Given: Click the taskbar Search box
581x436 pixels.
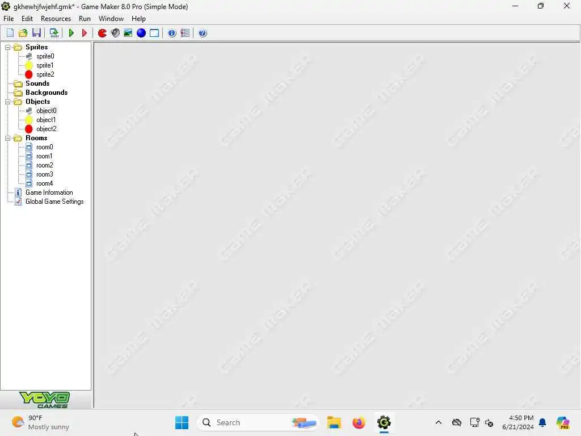Looking at the screenshot, I should [258, 422].
